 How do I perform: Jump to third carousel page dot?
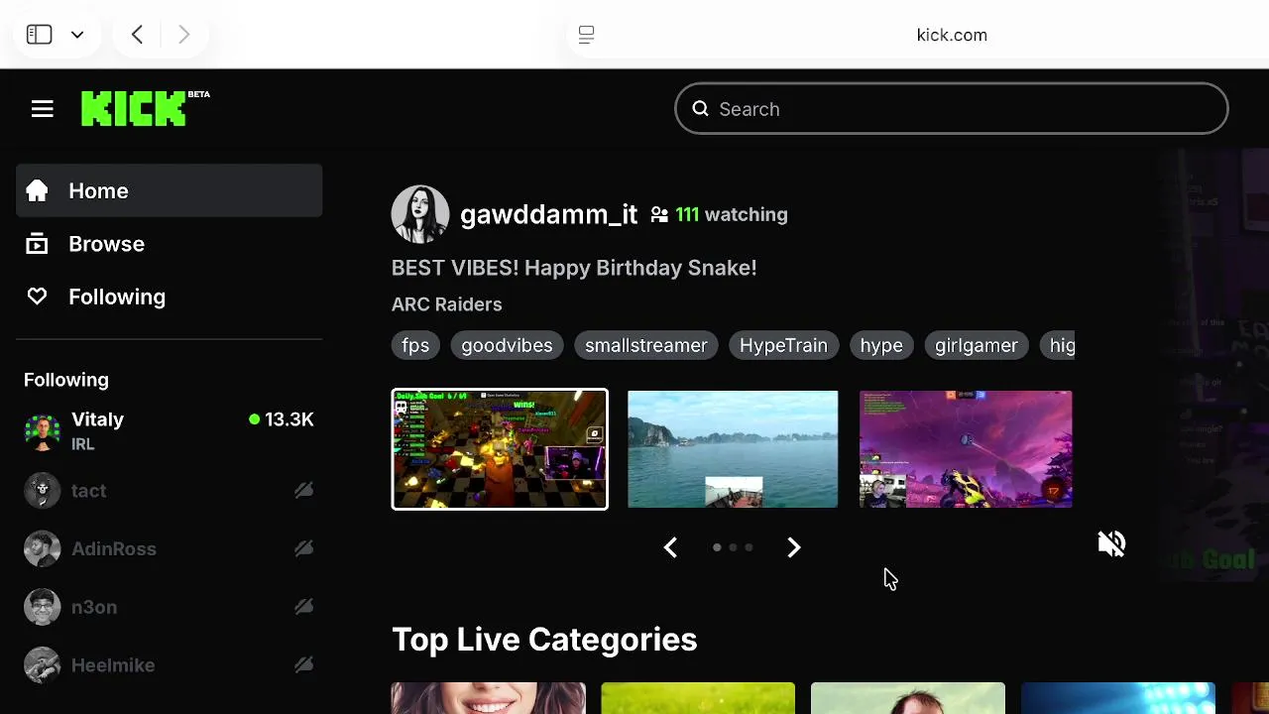point(749,547)
